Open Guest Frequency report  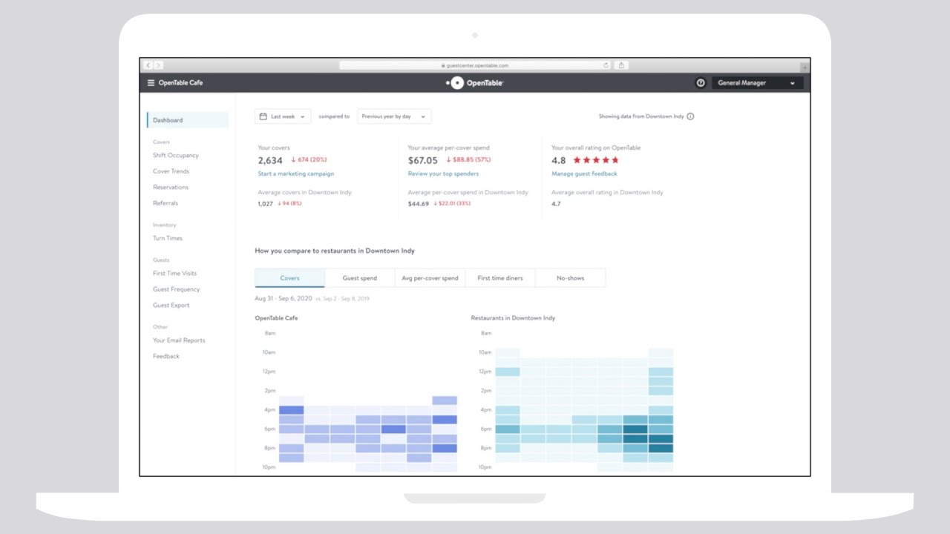(x=177, y=289)
